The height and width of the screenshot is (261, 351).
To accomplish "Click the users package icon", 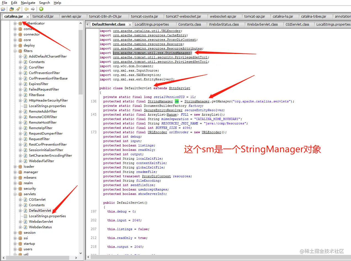I will (x=20, y=249).
